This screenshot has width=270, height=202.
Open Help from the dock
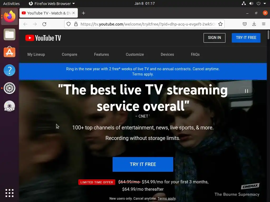[x=9, y=70]
